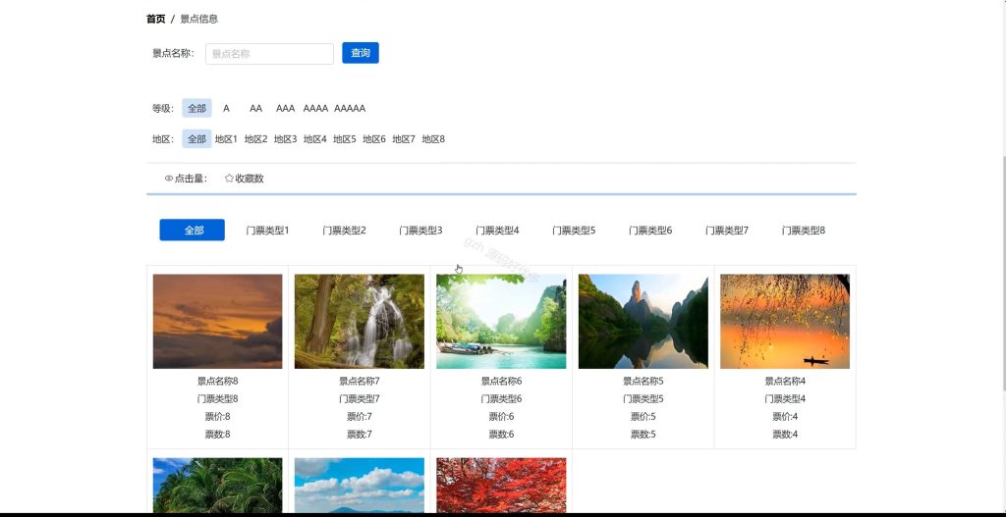
Task: Switch to 门票类型1 tab
Action: coord(267,230)
